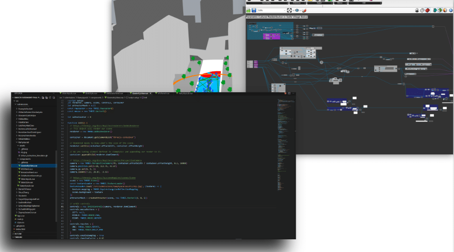Expand the TIMELINE section in the sidebar
This screenshot has width=454, height=252.
pyautogui.click(x=19, y=237)
